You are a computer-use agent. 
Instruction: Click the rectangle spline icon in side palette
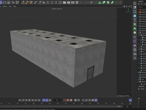coord(135,12)
